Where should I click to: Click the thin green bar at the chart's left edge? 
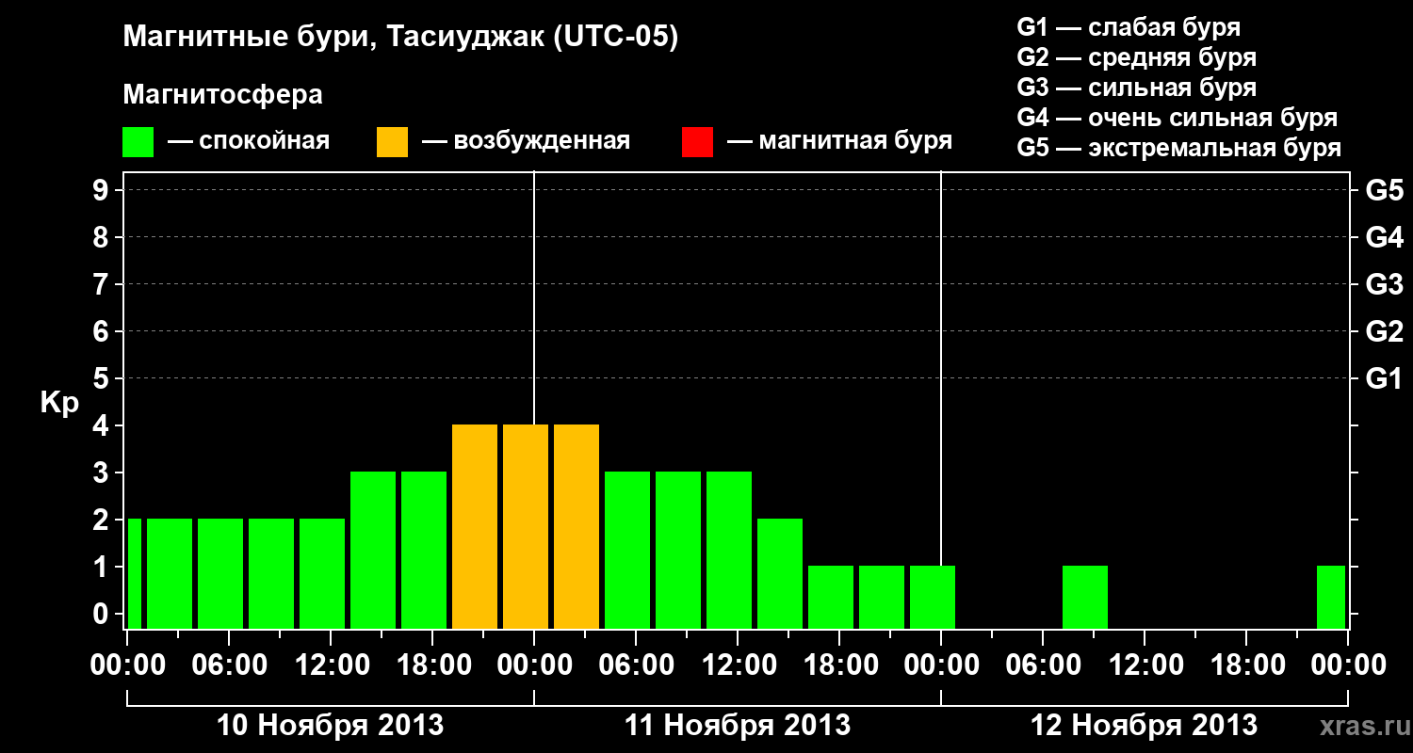tap(135, 573)
